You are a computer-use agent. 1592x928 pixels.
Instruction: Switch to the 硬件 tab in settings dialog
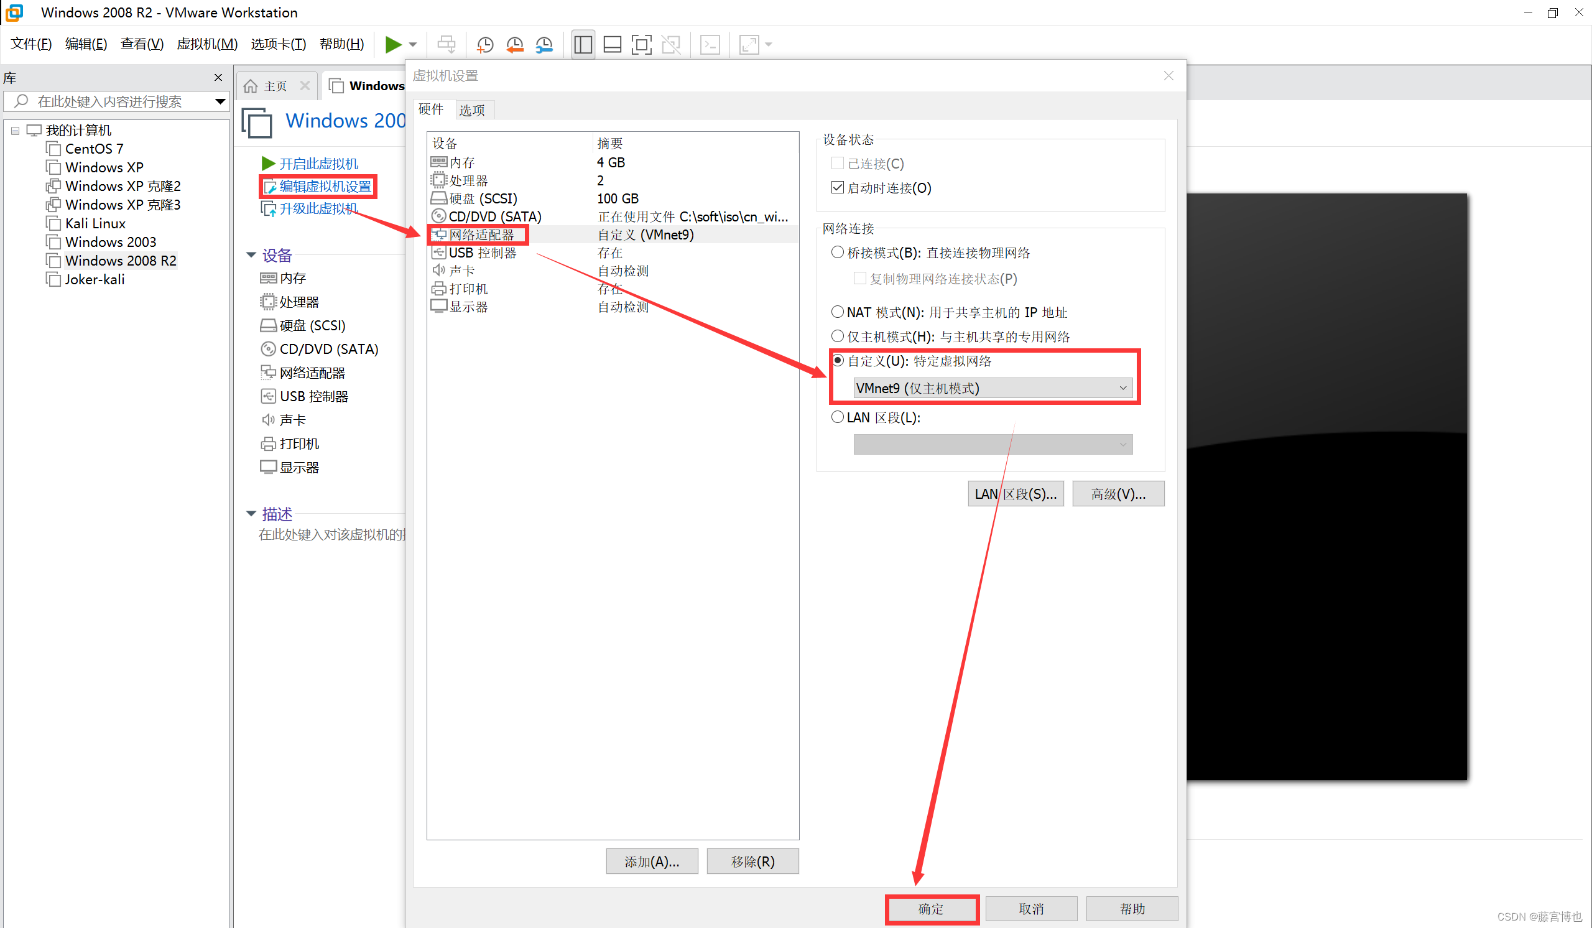(432, 109)
